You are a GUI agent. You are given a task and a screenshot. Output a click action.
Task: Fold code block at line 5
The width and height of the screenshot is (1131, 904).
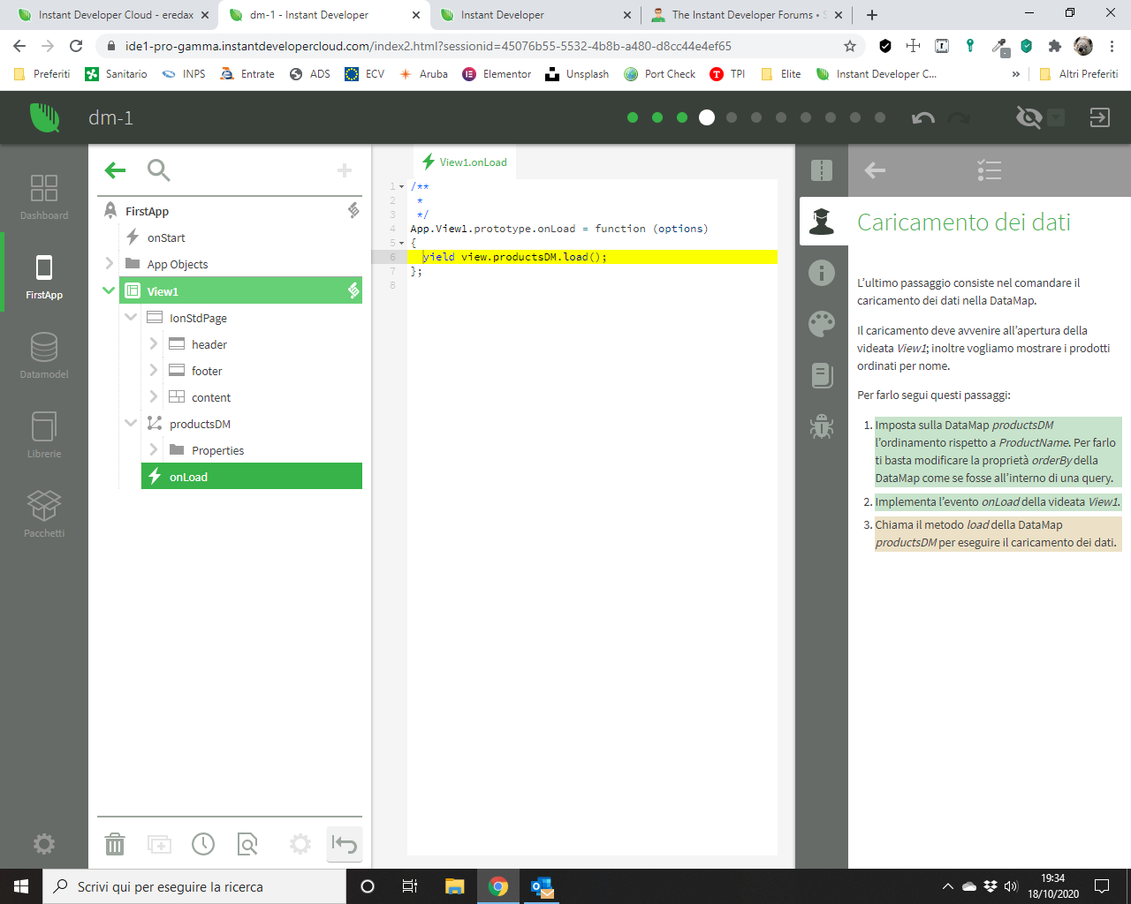[402, 243]
